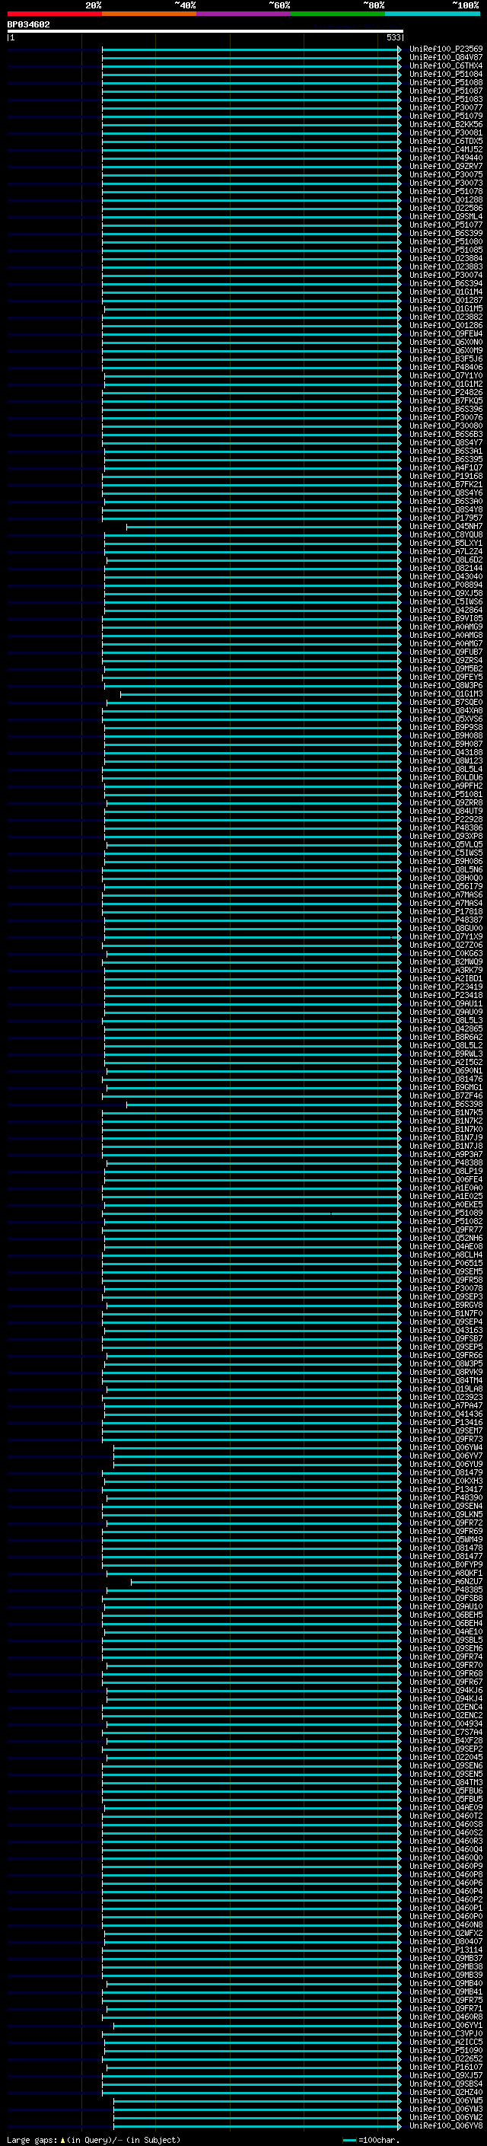
Task: Select the UniRef100_P49440 label
Action: (446, 158)
